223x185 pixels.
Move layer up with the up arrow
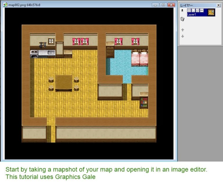[x=182, y=30]
